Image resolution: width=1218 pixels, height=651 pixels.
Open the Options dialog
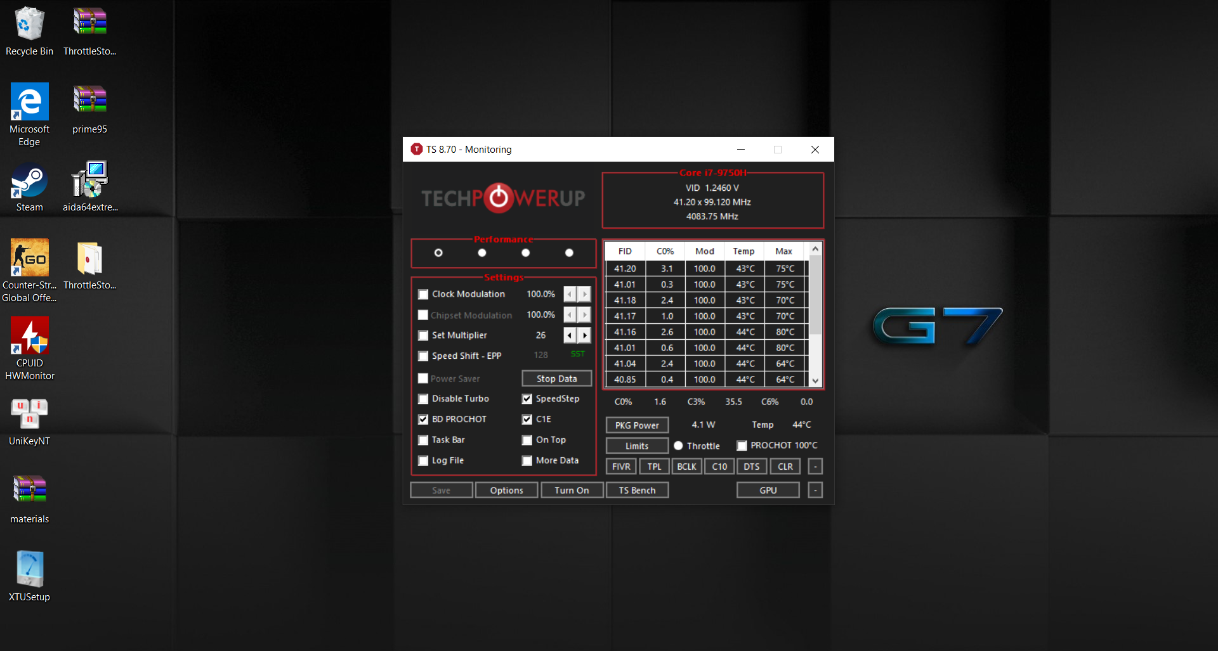click(x=506, y=491)
